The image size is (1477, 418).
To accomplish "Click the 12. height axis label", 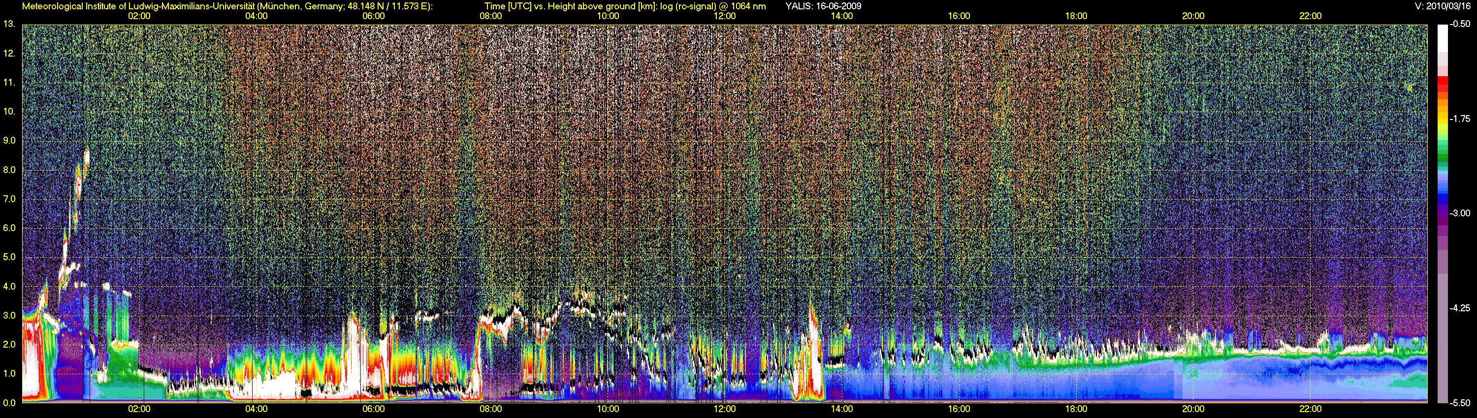I will 8,53.
